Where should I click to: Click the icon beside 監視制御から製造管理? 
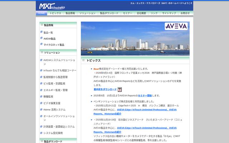[41, 77]
